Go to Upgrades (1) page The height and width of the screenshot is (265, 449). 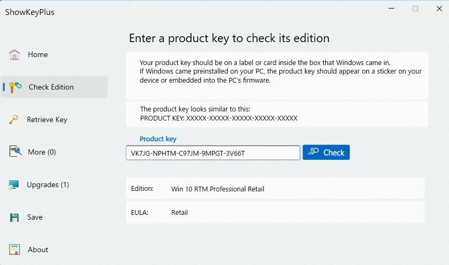coord(48,184)
